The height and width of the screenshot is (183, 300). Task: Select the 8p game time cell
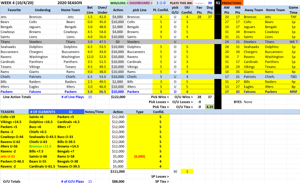click(293, 87)
